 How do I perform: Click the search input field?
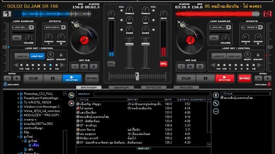(x=152, y=94)
